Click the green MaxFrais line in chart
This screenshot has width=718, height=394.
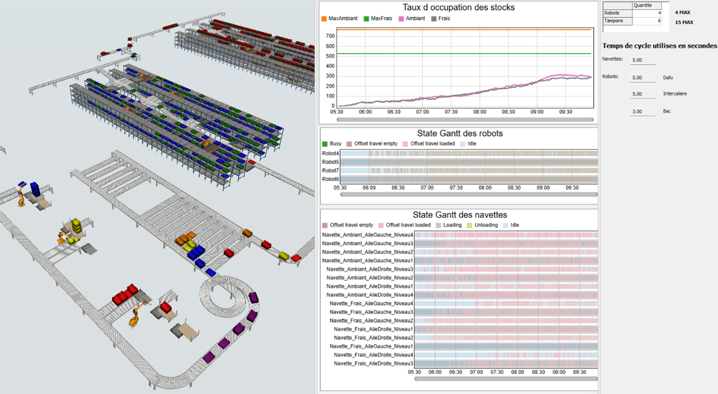coord(464,53)
